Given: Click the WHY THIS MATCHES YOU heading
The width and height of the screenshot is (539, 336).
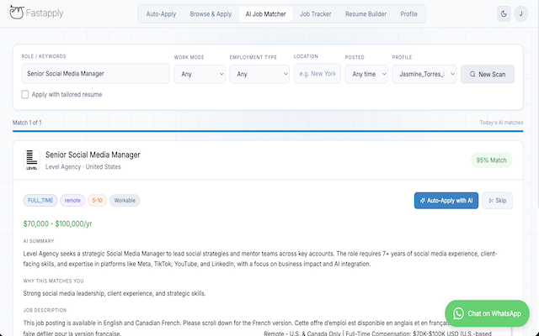Looking at the screenshot, I should [53, 281].
